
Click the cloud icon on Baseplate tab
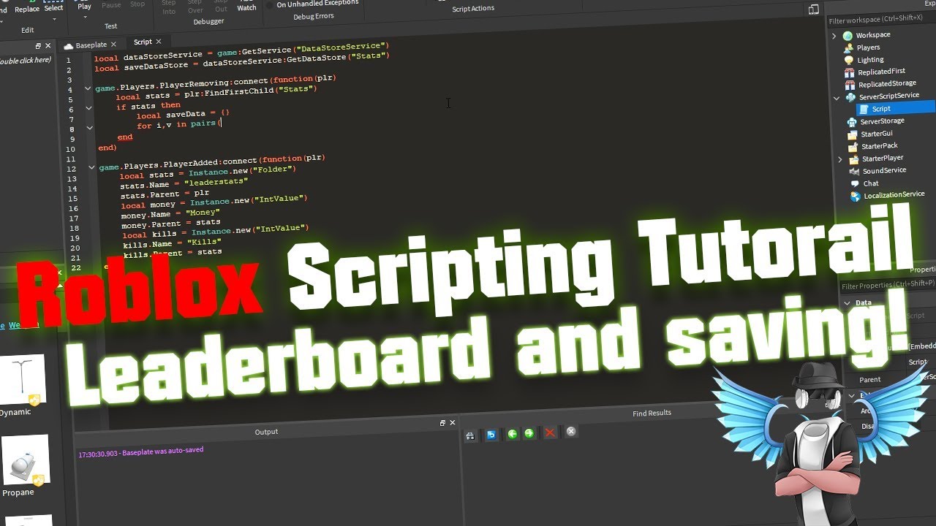[x=69, y=46]
